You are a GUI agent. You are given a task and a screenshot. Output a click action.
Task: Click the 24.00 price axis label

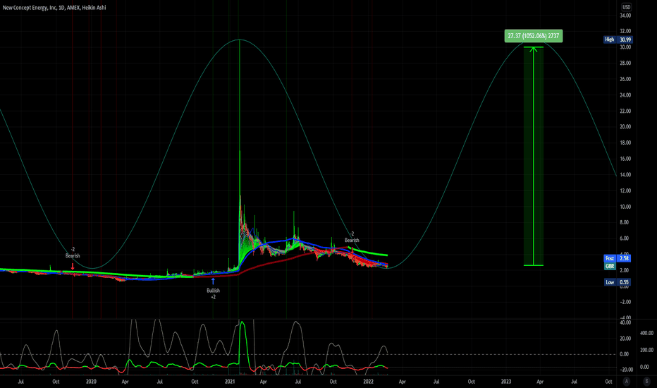(625, 95)
